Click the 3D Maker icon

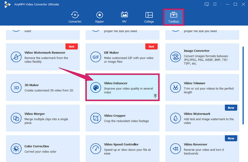[x=16, y=87]
